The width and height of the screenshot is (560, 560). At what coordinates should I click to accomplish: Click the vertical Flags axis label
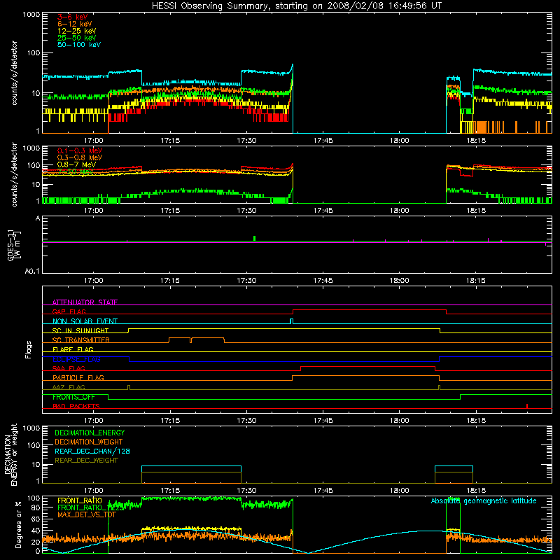(29, 349)
